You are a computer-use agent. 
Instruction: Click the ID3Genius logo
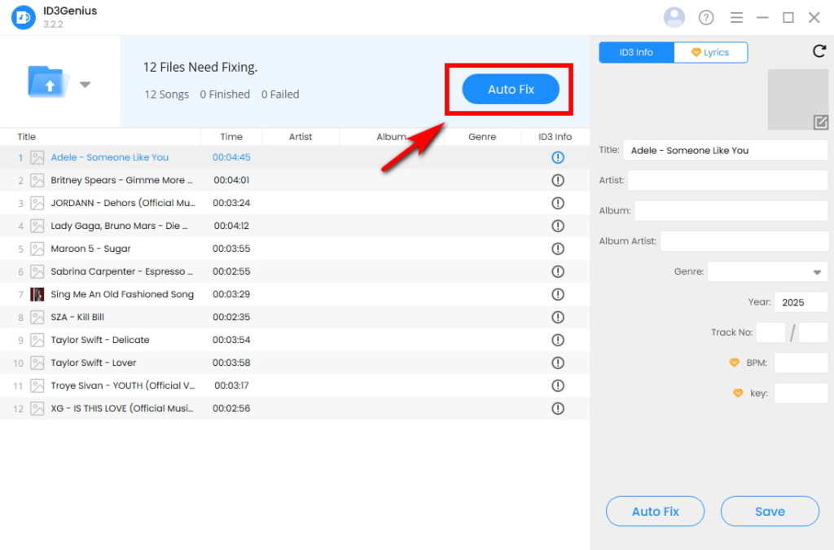point(22,16)
